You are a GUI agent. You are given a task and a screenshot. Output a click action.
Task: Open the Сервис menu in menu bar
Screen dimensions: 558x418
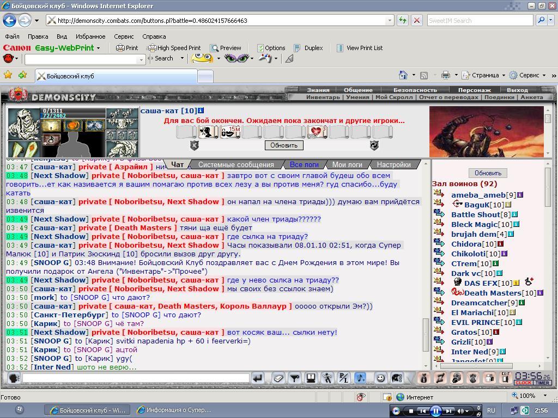124,36
